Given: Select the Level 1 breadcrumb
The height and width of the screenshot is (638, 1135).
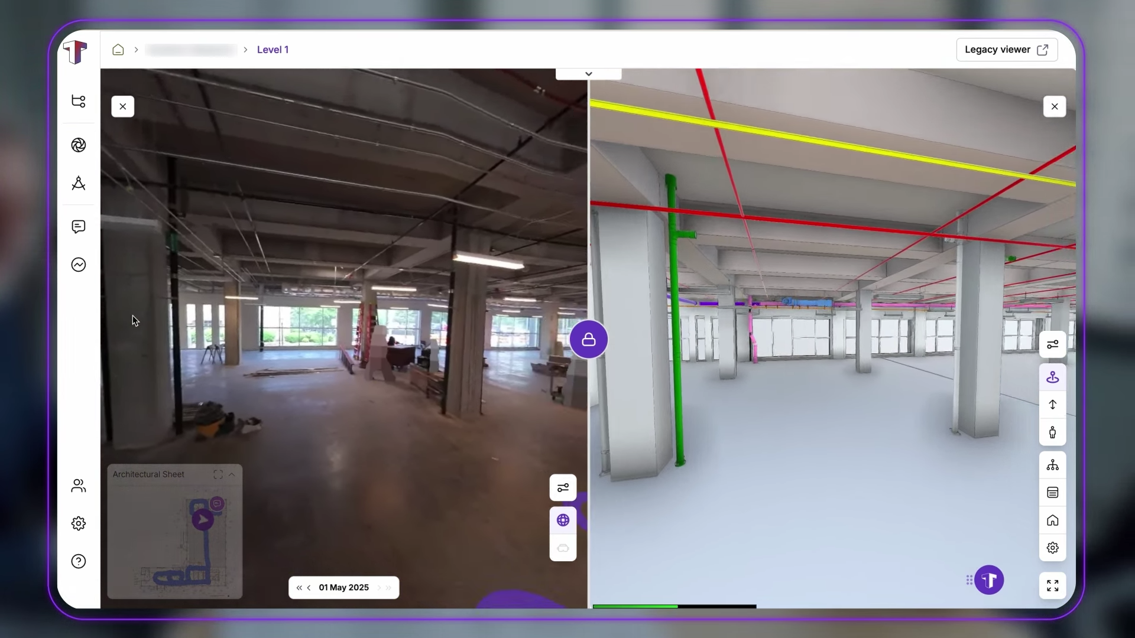Looking at the screenshot, I should point(273,50).
